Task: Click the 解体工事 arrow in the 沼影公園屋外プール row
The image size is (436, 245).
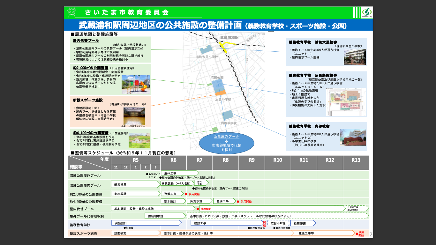Action: coord(179,173)
